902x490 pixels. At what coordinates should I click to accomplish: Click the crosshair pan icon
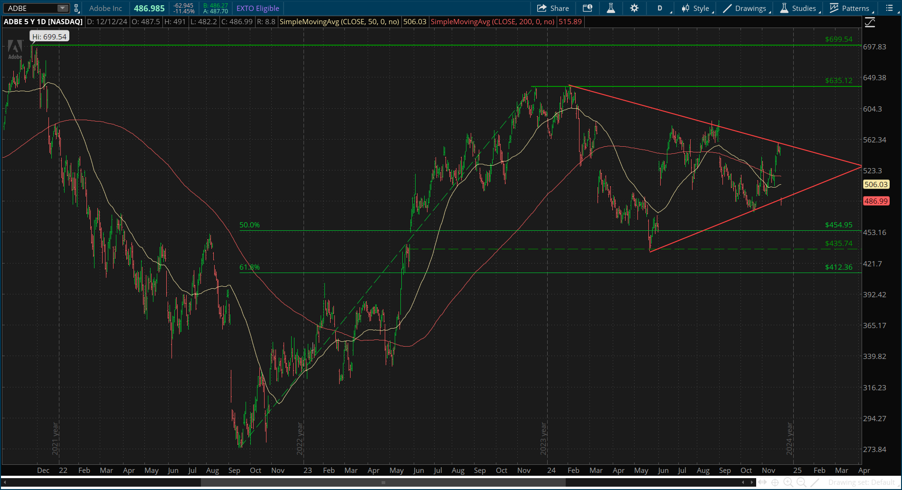click(775, 482)
